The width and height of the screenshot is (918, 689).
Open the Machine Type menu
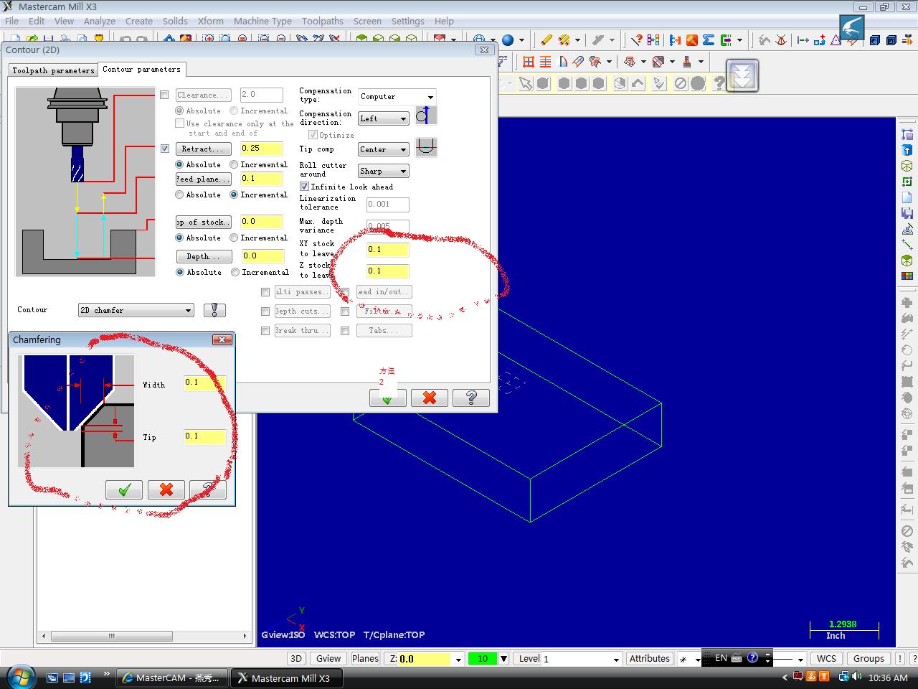pos(262,21)
